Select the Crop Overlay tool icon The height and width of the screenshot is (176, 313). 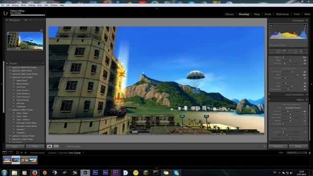(272, 51)
